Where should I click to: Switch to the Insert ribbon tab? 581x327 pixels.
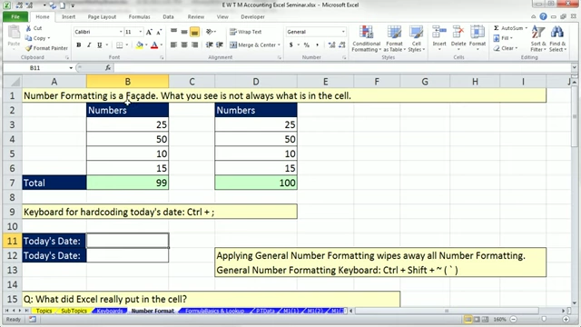point(69,16)
